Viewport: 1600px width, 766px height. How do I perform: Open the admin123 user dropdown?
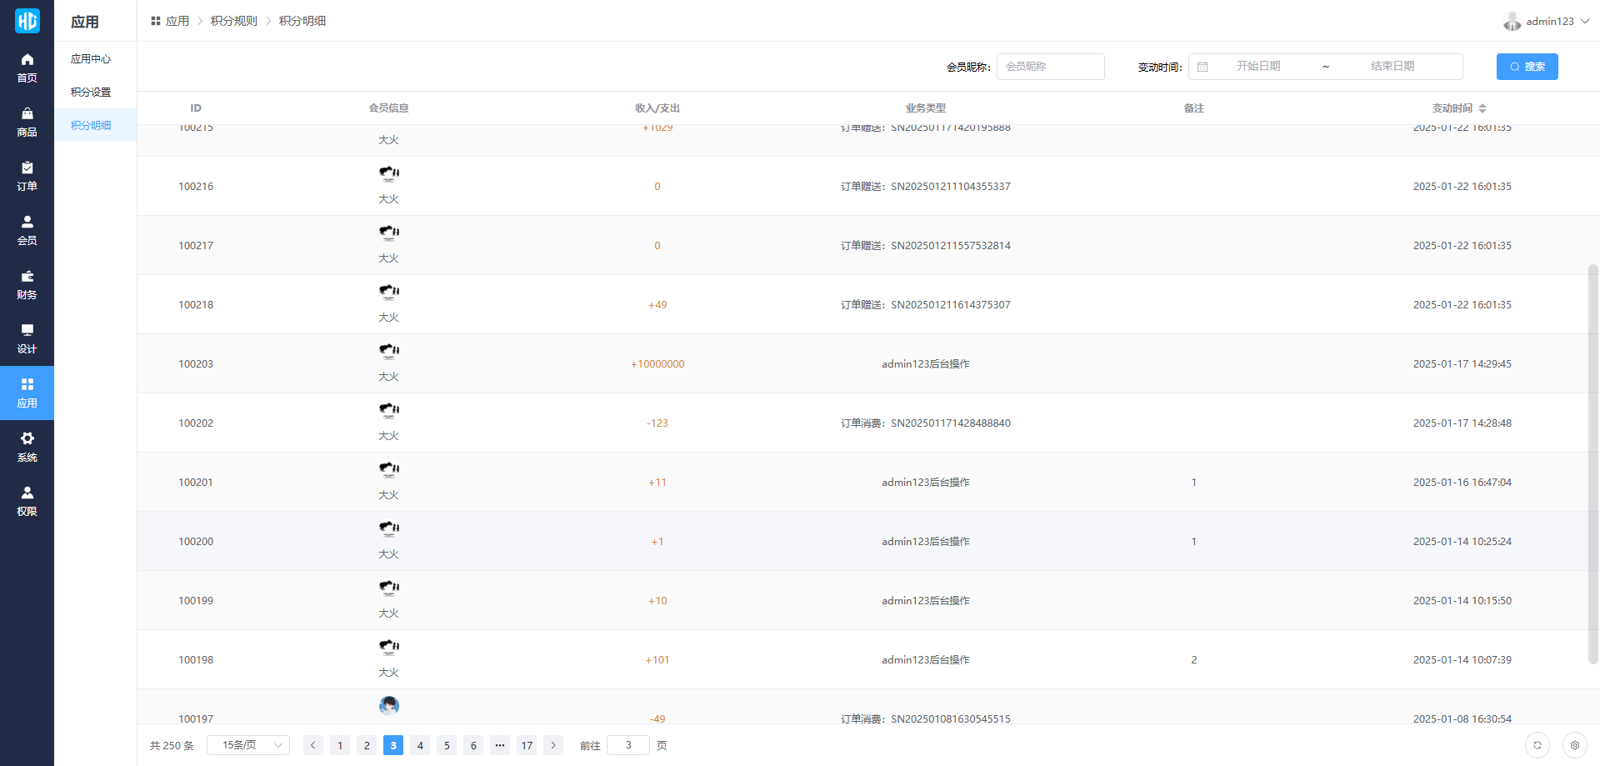(x=1547, y=21)
